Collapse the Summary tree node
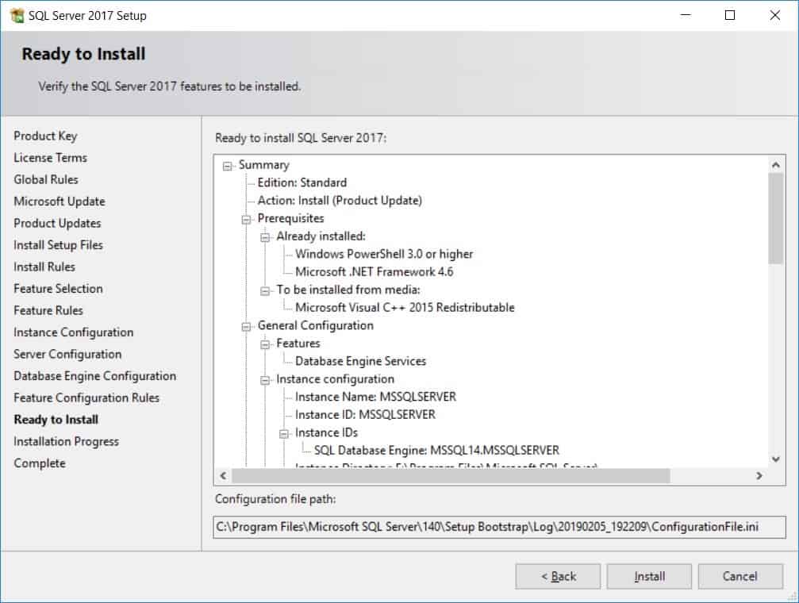 227,166
